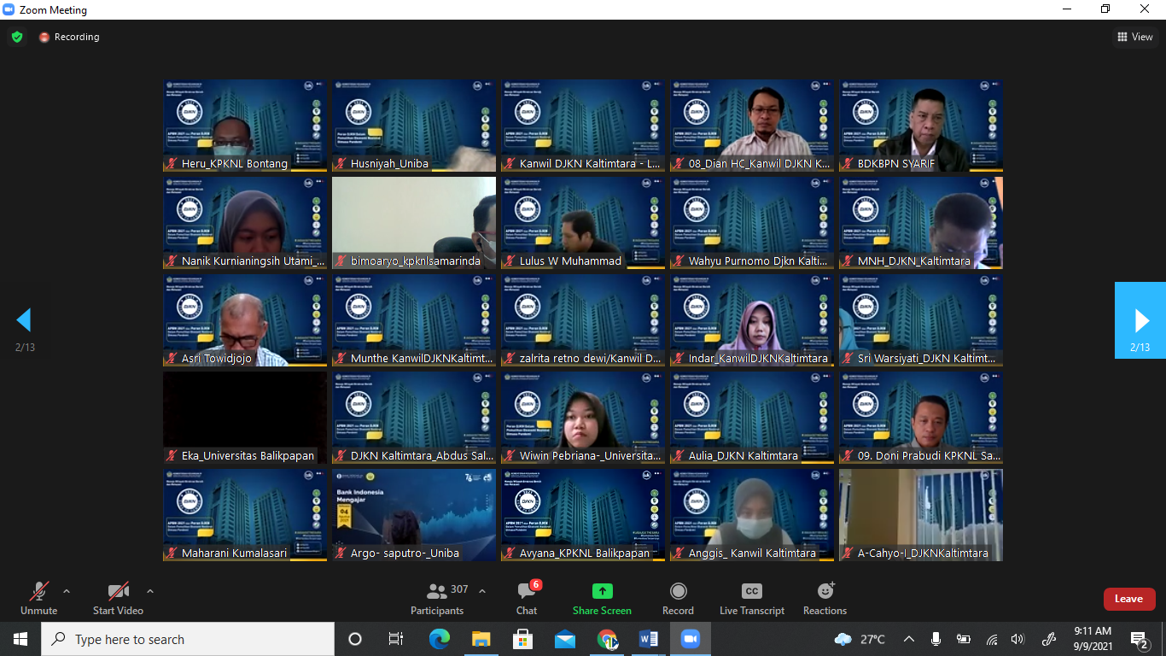Start recording with the Record icon
Screen dimensions: 1166x656
(678, 598)
